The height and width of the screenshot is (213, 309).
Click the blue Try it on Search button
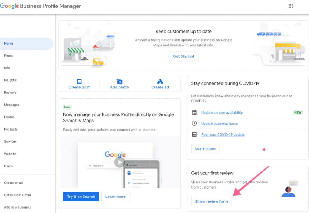[x=81, y=197]
